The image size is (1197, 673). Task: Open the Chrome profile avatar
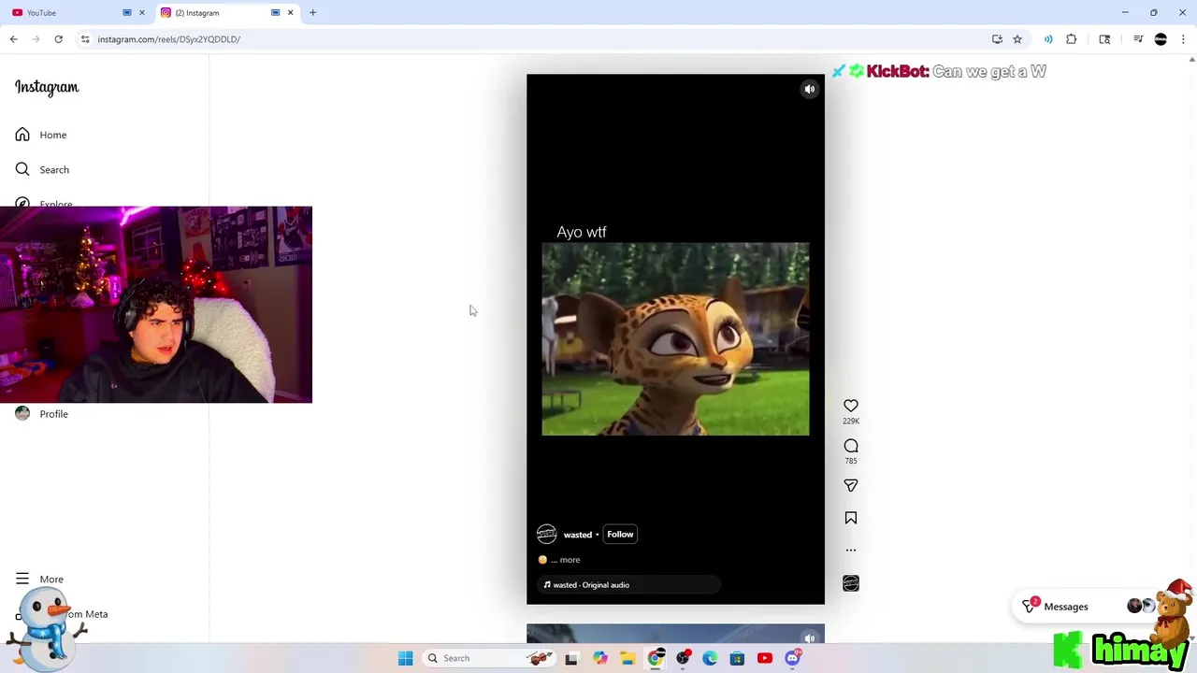[x=1161, y=39]
